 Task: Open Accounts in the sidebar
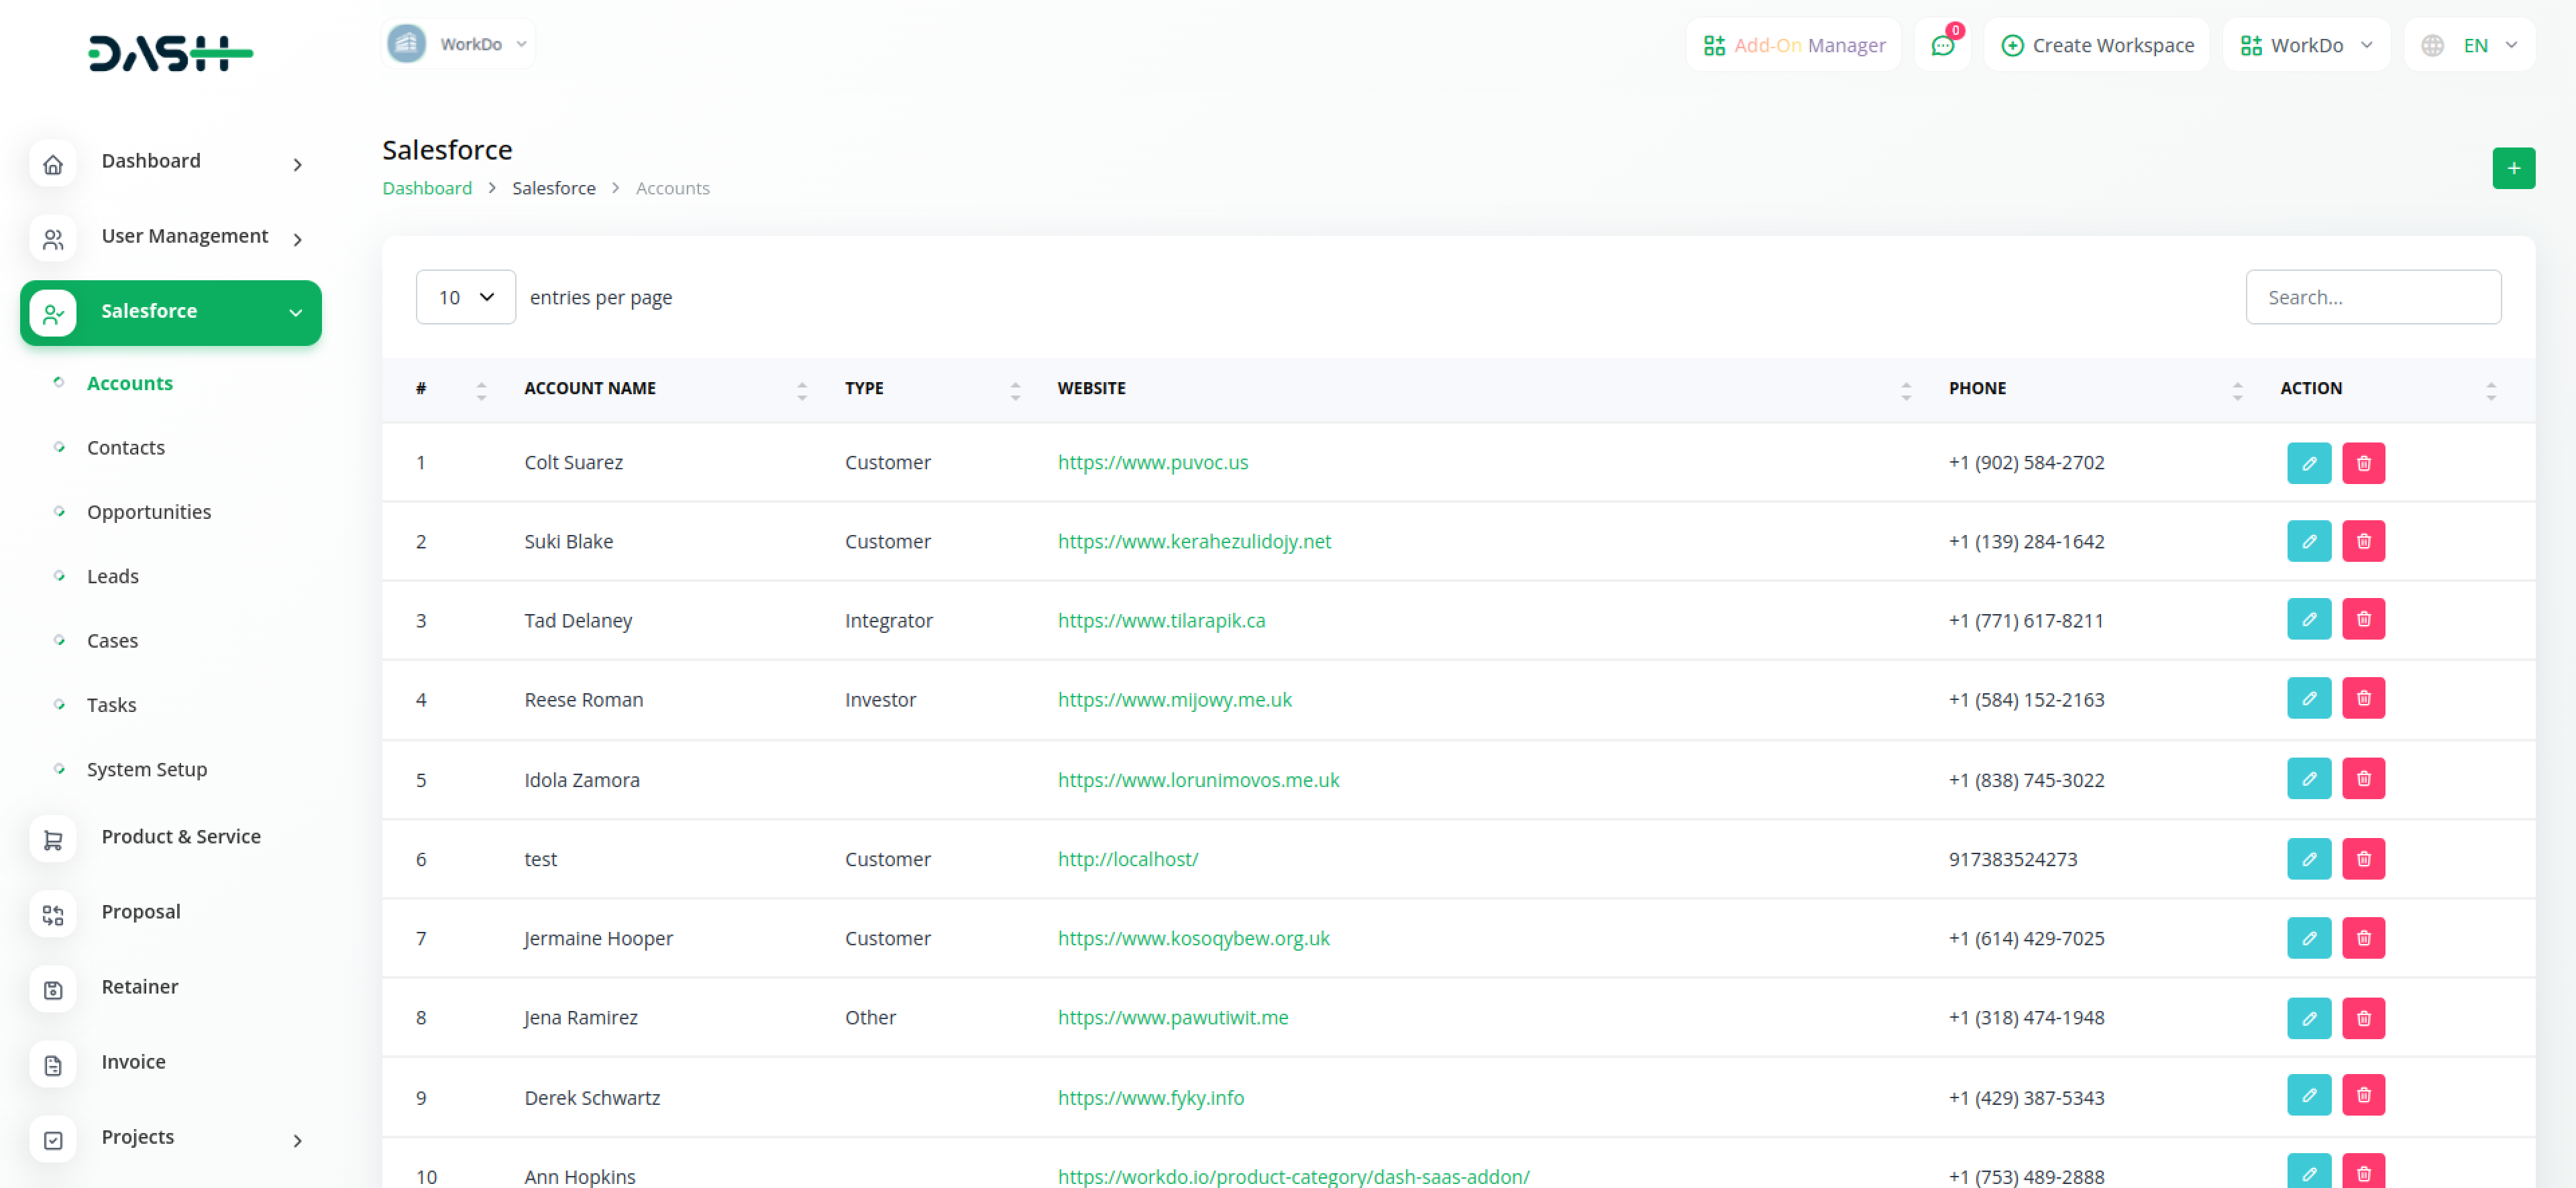[130, 383]
